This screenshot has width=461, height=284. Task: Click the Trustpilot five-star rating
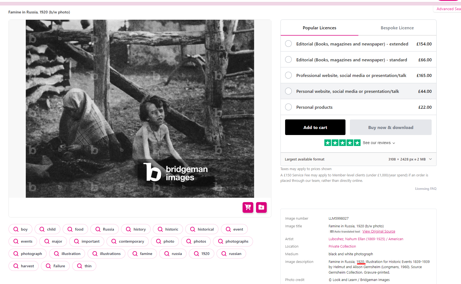pos(342,143)
